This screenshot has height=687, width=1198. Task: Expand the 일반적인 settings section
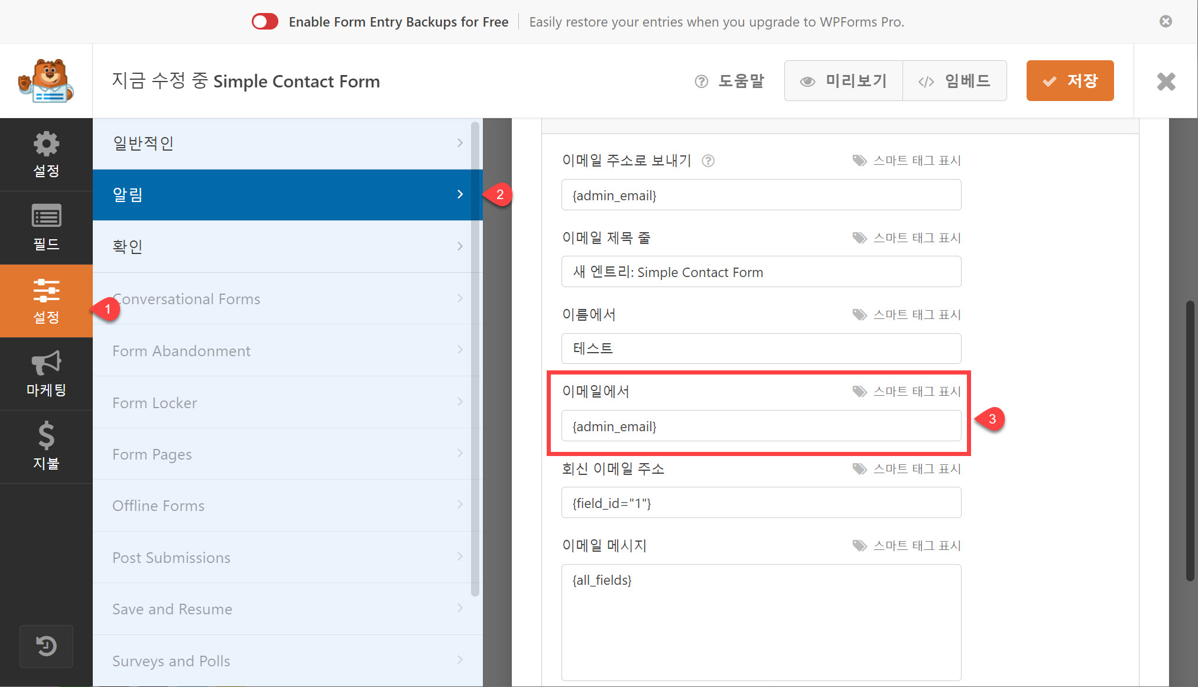click(287, 142)
